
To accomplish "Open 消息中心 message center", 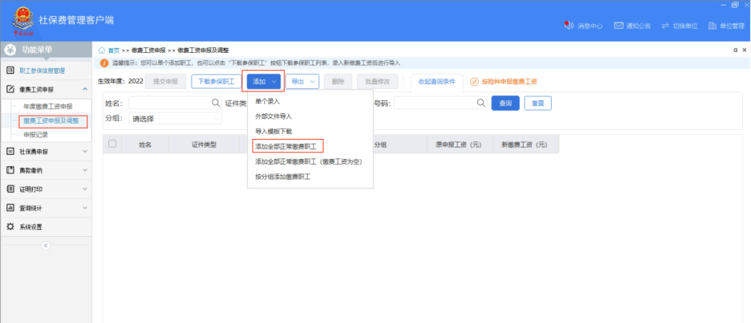I will pos(583,26).
